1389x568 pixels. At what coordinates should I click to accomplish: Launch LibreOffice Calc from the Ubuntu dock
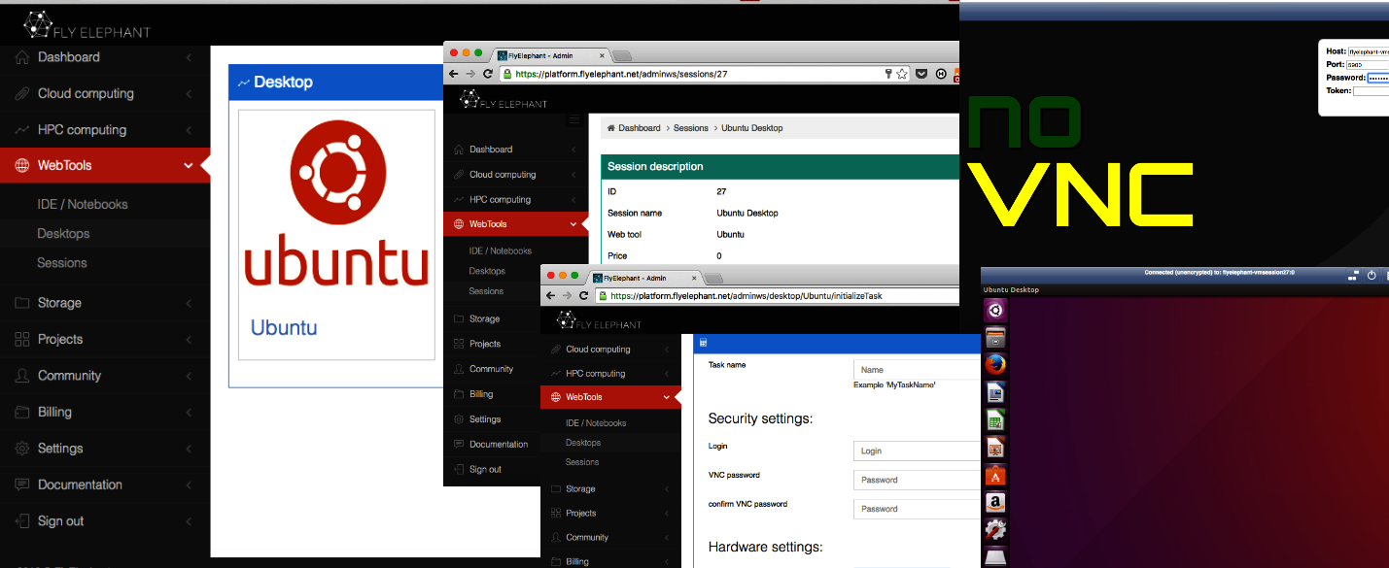[995, 420]
